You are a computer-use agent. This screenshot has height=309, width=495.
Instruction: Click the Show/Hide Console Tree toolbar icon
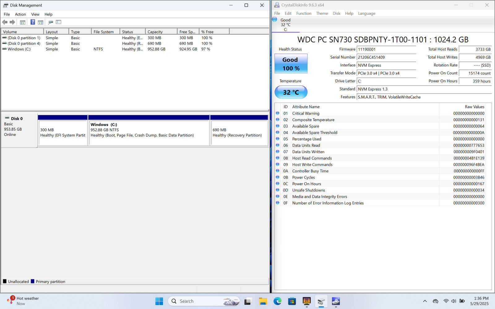pos(23,22)
